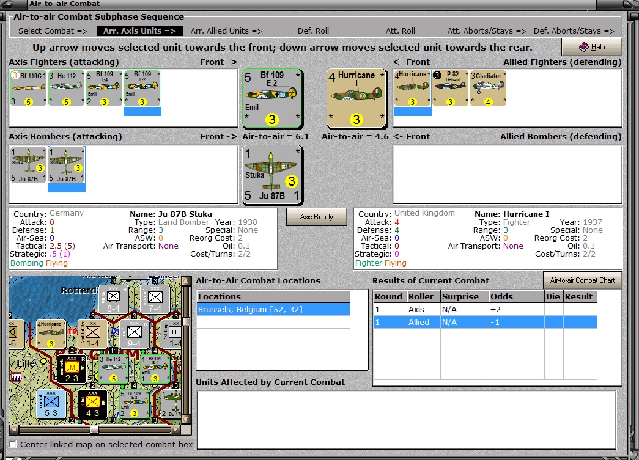Select the He 112 fighter counter in Axis Fighters
The width and height of the screenshot is (639, 460).
[66, 88]
